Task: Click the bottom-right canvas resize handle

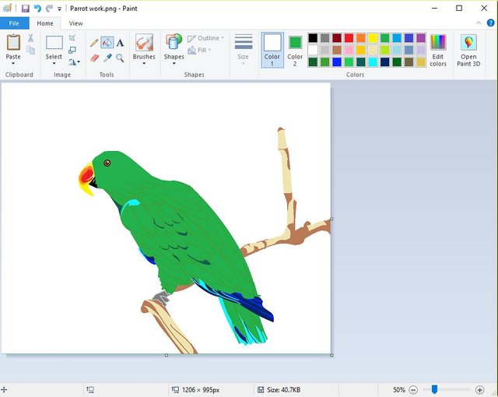Action: point(331,355)
